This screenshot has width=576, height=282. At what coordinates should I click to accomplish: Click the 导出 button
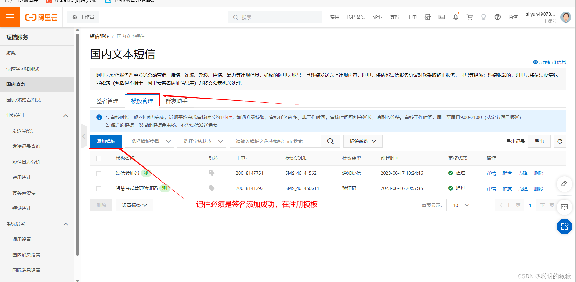coord(539,141)
